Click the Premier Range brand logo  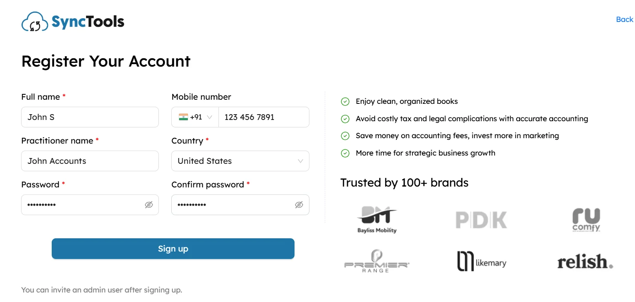(x=377, y=261)
